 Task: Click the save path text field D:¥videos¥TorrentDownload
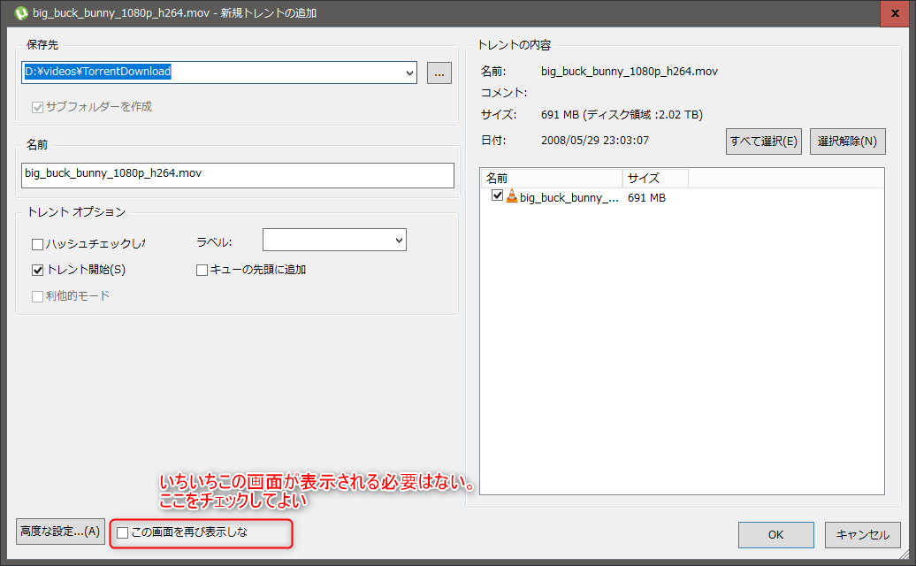[x=212, y=72]
